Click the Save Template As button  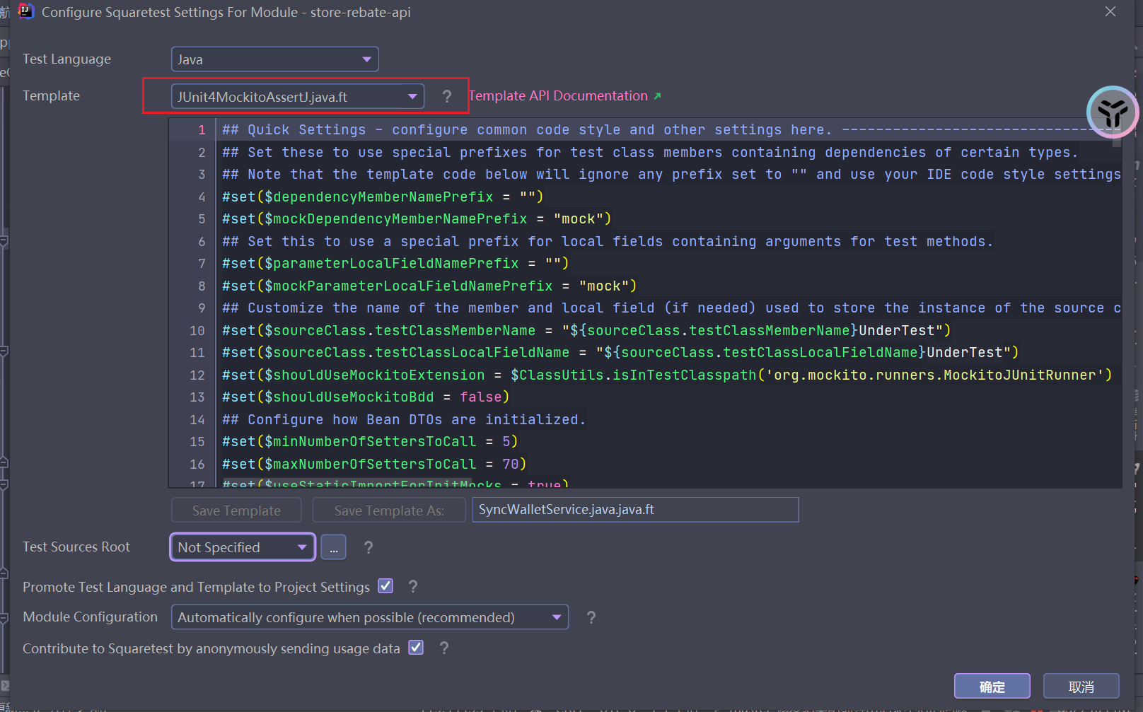[389, 510]
